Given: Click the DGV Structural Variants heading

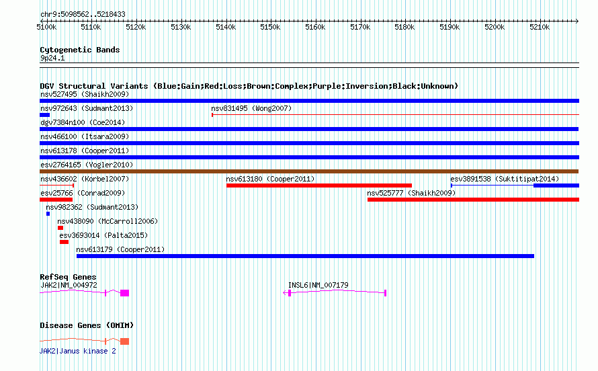Looking at the screenshot, I should (249, 86).
